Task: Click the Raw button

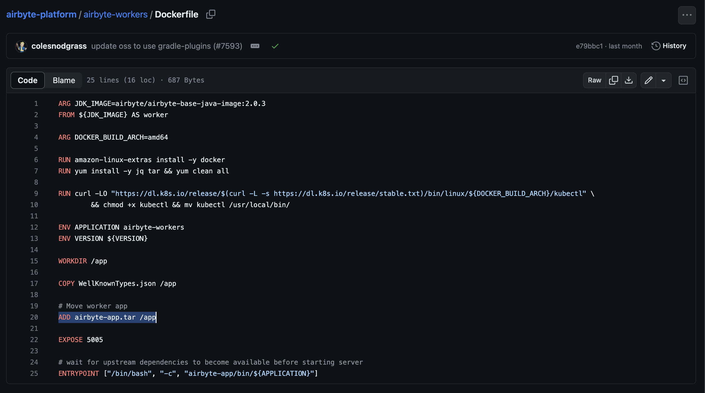Action: [x=594, y=80]
